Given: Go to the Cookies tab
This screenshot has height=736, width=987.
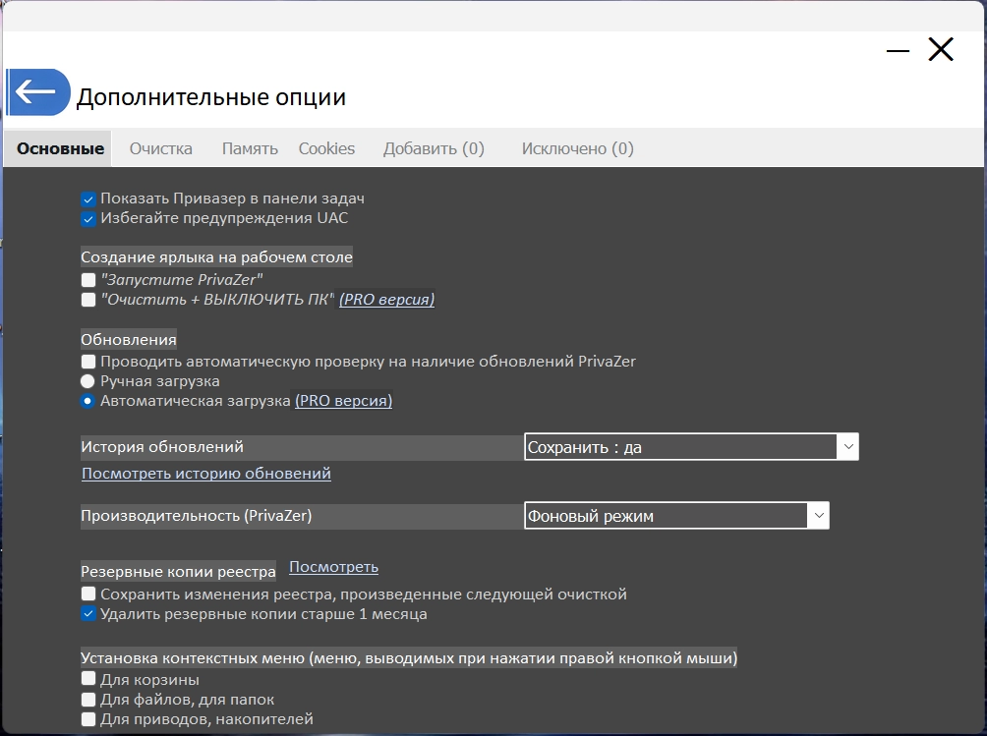Looking at the screenshot, I should pos(326,148).
